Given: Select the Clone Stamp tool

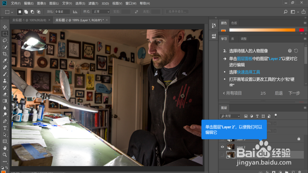Looking at the screenshot, I should pos(5,81).
